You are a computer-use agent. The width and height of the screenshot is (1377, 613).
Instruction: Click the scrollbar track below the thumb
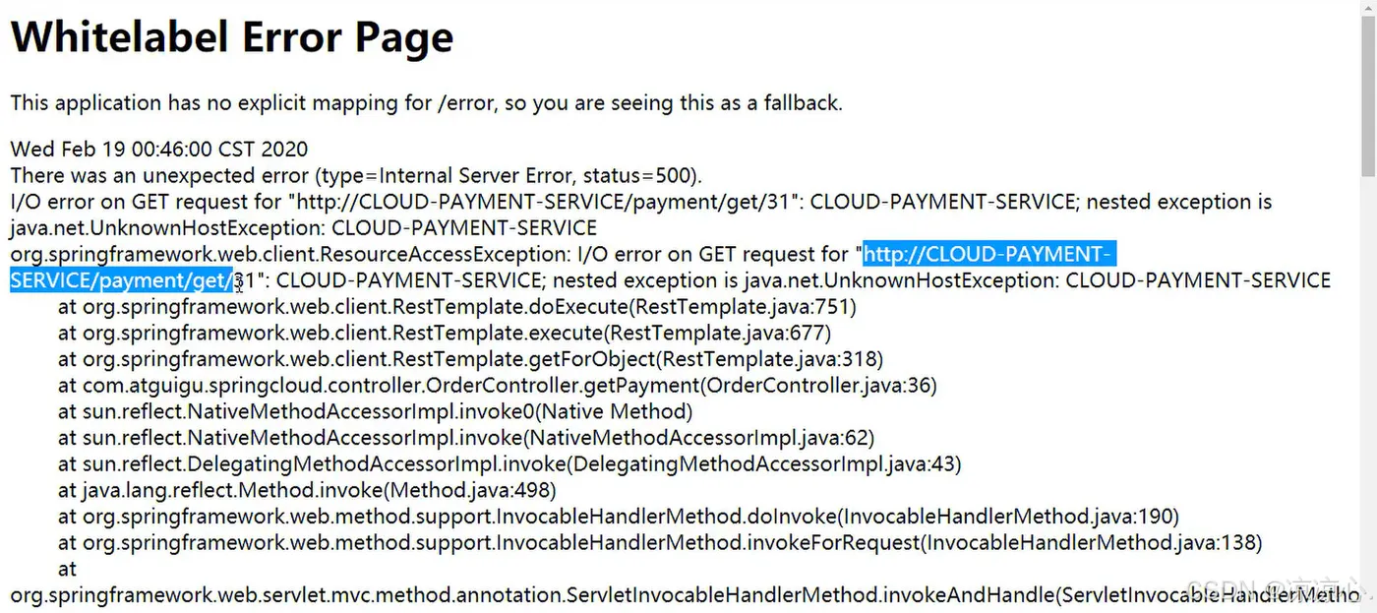(1367, 394)
